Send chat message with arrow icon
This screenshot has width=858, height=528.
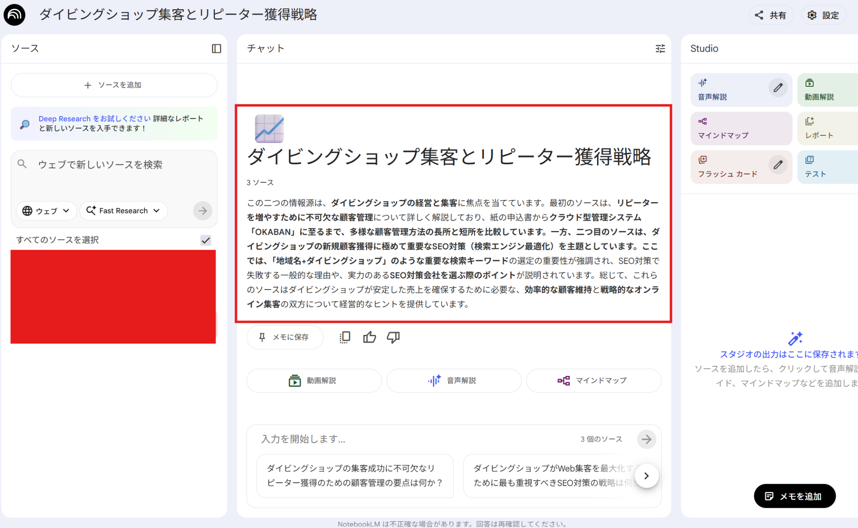tap(646, 439)
